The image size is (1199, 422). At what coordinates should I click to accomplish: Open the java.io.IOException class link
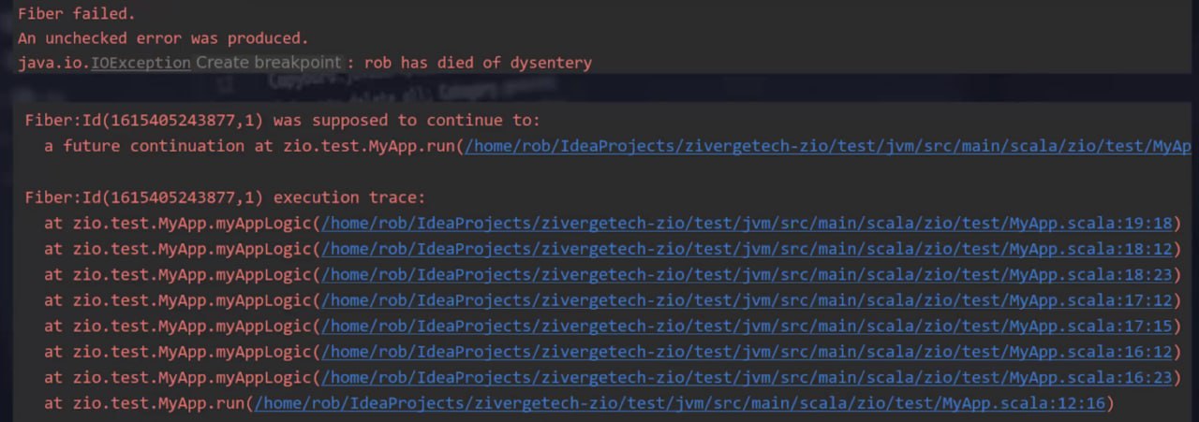141,63
